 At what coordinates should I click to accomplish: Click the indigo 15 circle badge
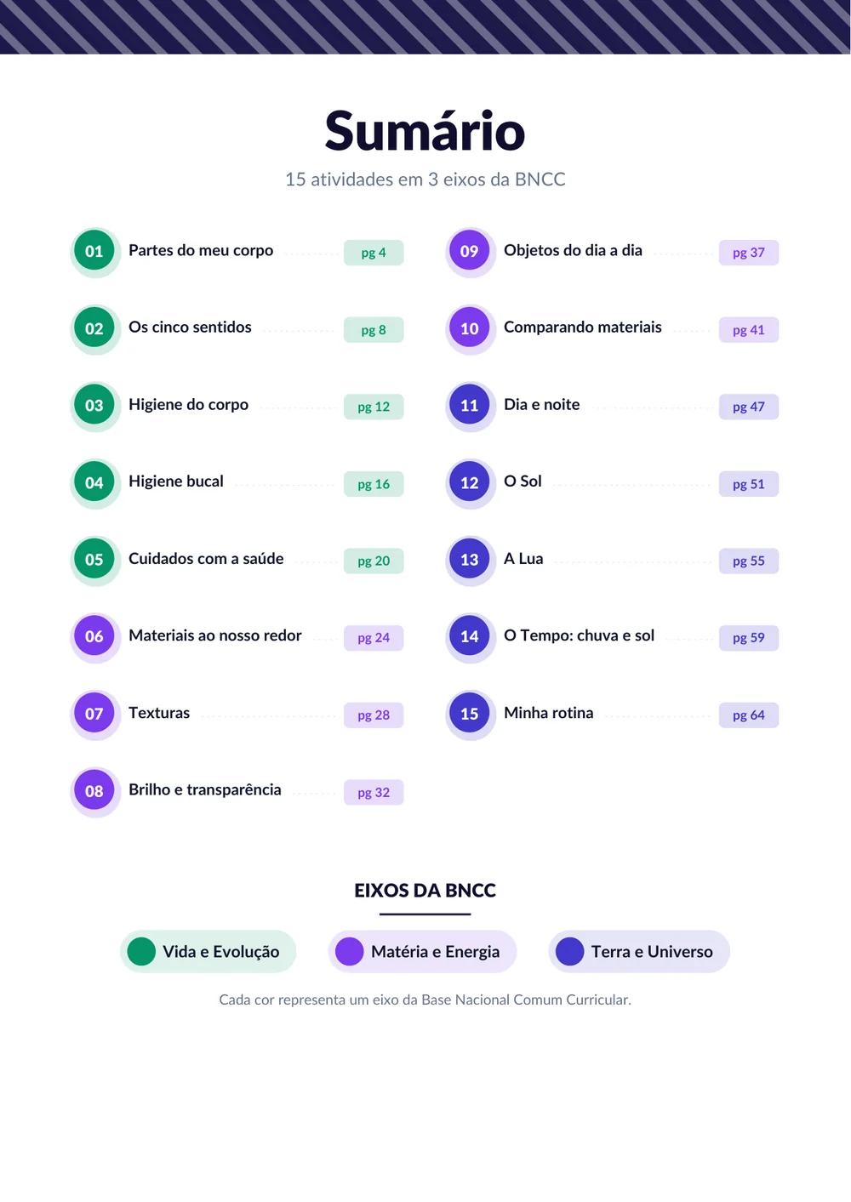coord(470,714)
